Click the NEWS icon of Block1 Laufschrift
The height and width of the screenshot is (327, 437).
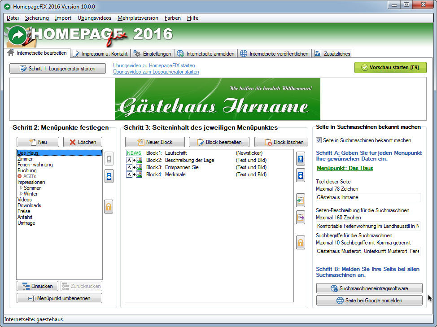click(134, 153)
